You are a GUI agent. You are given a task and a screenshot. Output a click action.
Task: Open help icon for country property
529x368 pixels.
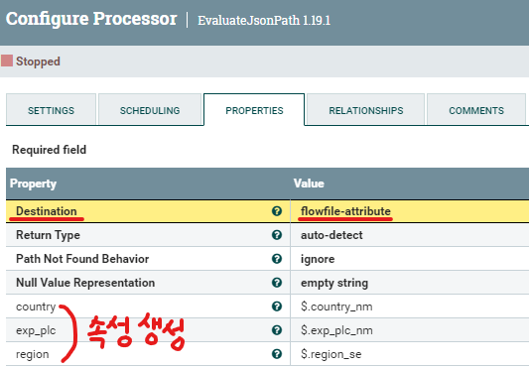tap(277, 307)
